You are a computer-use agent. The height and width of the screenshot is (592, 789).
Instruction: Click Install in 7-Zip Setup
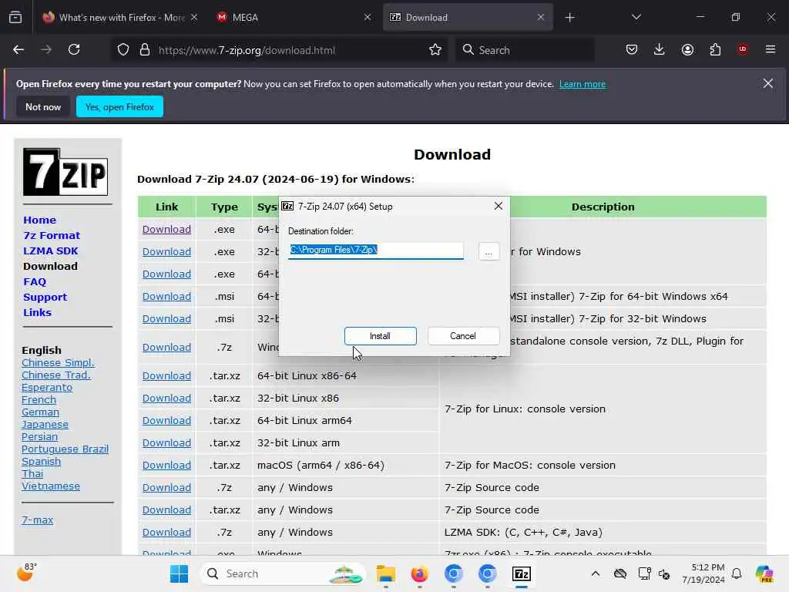coord(381,336)
